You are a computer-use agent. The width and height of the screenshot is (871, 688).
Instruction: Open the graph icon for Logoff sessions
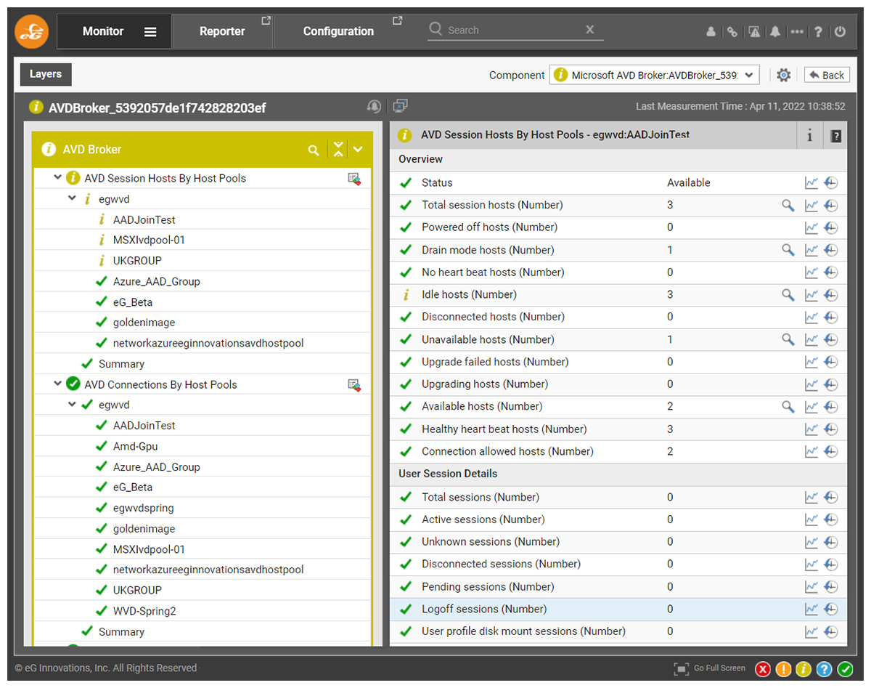coord(811,610)
